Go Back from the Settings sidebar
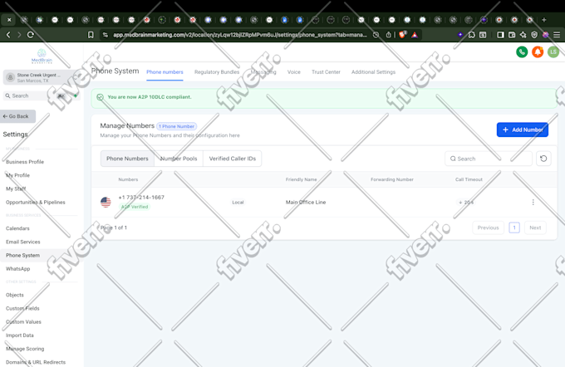The width and height of the screenshot is (565, 367). point(17,116)
